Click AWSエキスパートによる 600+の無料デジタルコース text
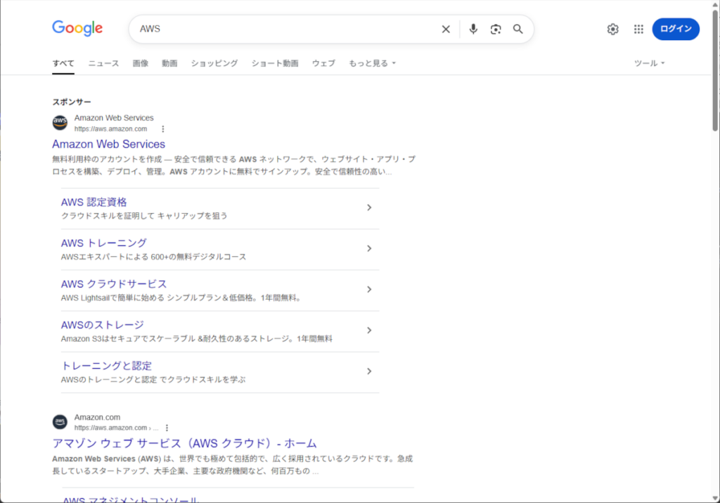 pos(154,257)
